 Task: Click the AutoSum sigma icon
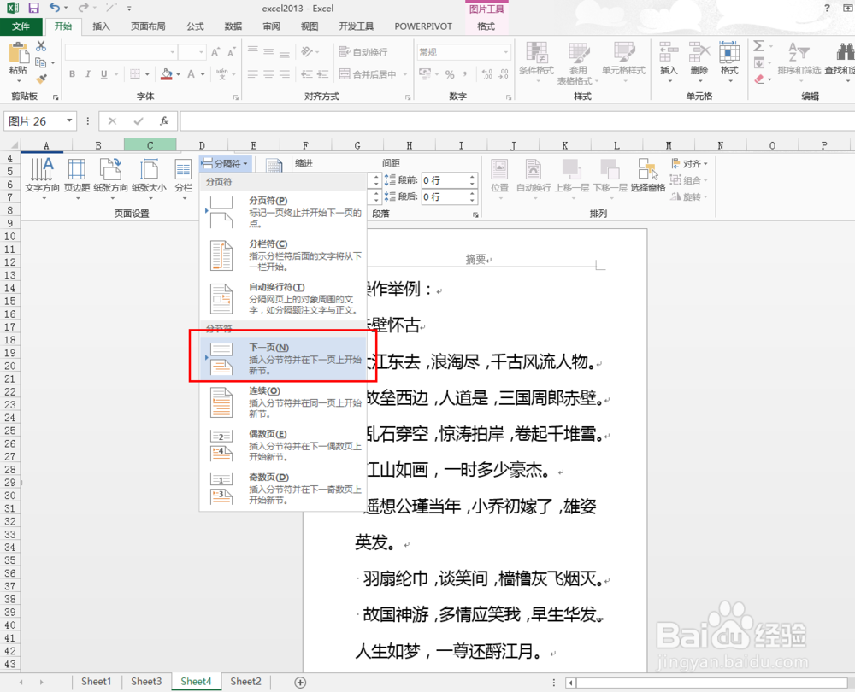point(759,46)
